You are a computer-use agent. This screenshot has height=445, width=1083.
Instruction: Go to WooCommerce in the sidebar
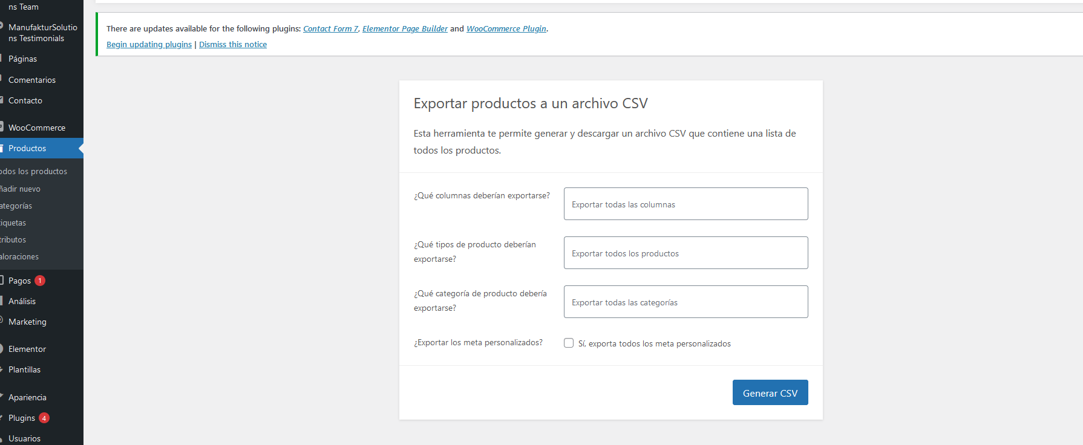[x=37, y=128]
